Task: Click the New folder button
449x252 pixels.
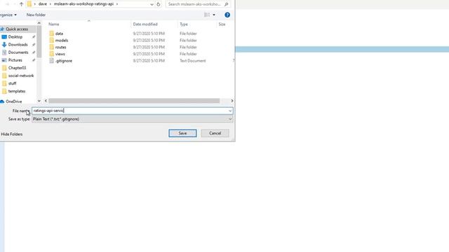Action: (x=36, y=15)
